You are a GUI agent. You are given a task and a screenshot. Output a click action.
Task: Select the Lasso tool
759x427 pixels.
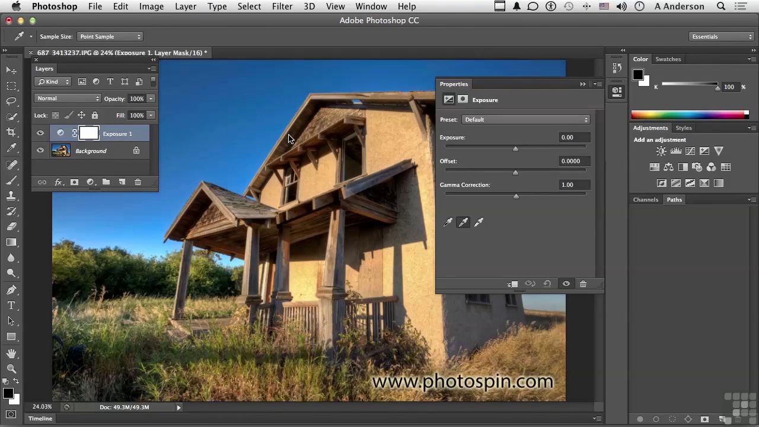11,101
